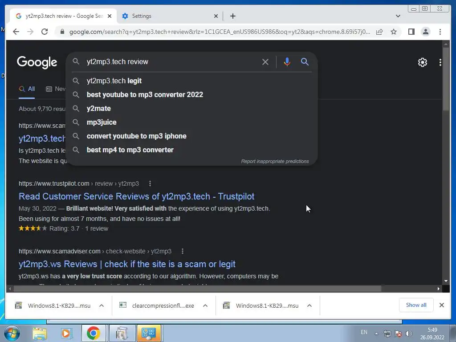Show all downloads
Image resolution: width=456 pixels, height=342 pixels.
(x=416, y=305)
